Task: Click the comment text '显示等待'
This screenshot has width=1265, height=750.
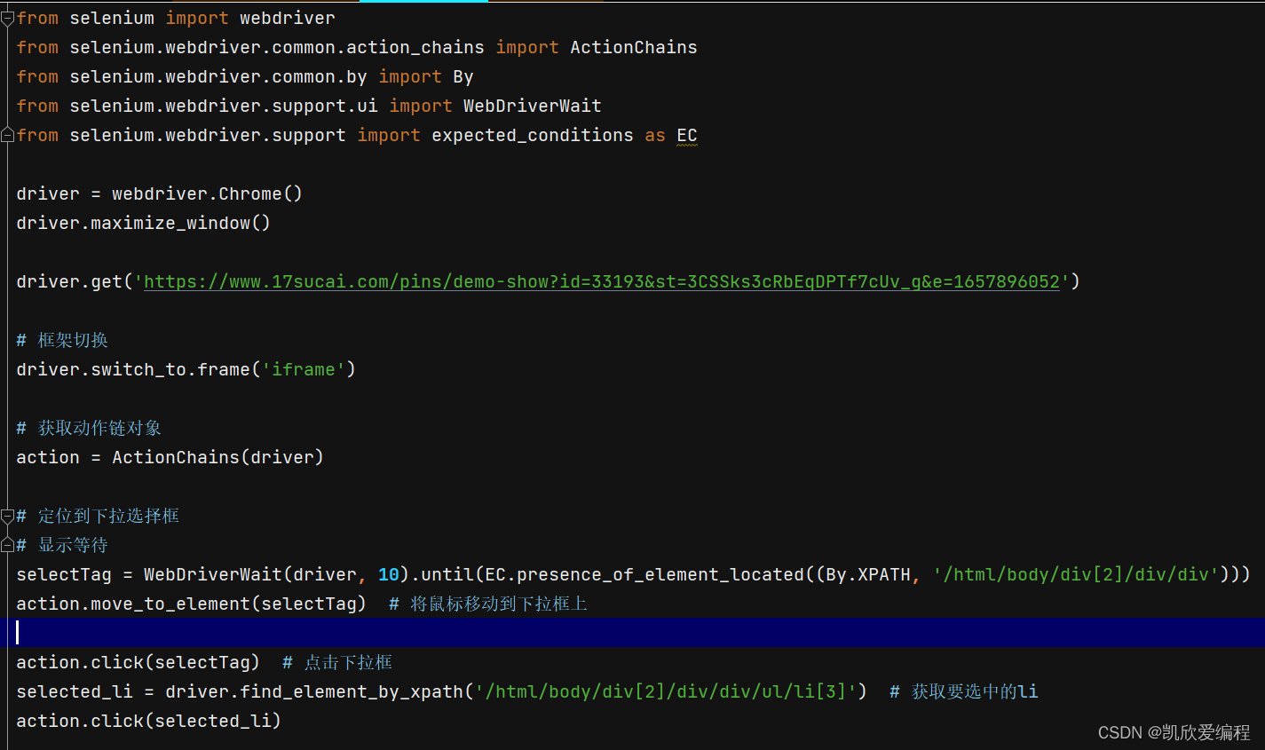Action: coord(73,546)
